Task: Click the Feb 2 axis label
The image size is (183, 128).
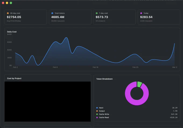Action: pos(15,67)
